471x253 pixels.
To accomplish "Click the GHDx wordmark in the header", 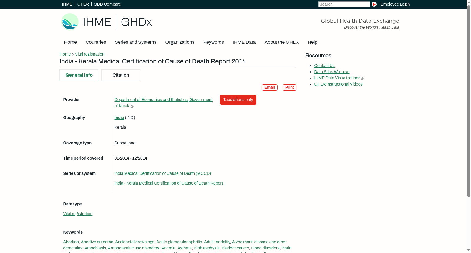I will (x=136, y=22).
